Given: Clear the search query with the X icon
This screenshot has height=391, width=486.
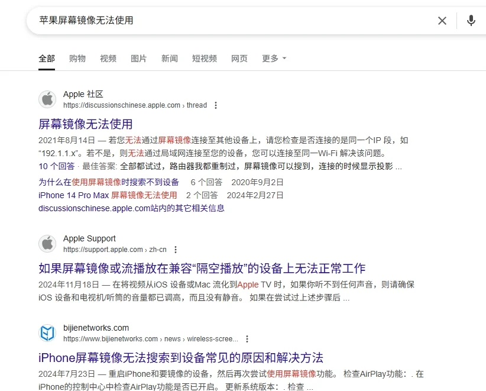Looking at the screenshot, I should coord(442,20).
